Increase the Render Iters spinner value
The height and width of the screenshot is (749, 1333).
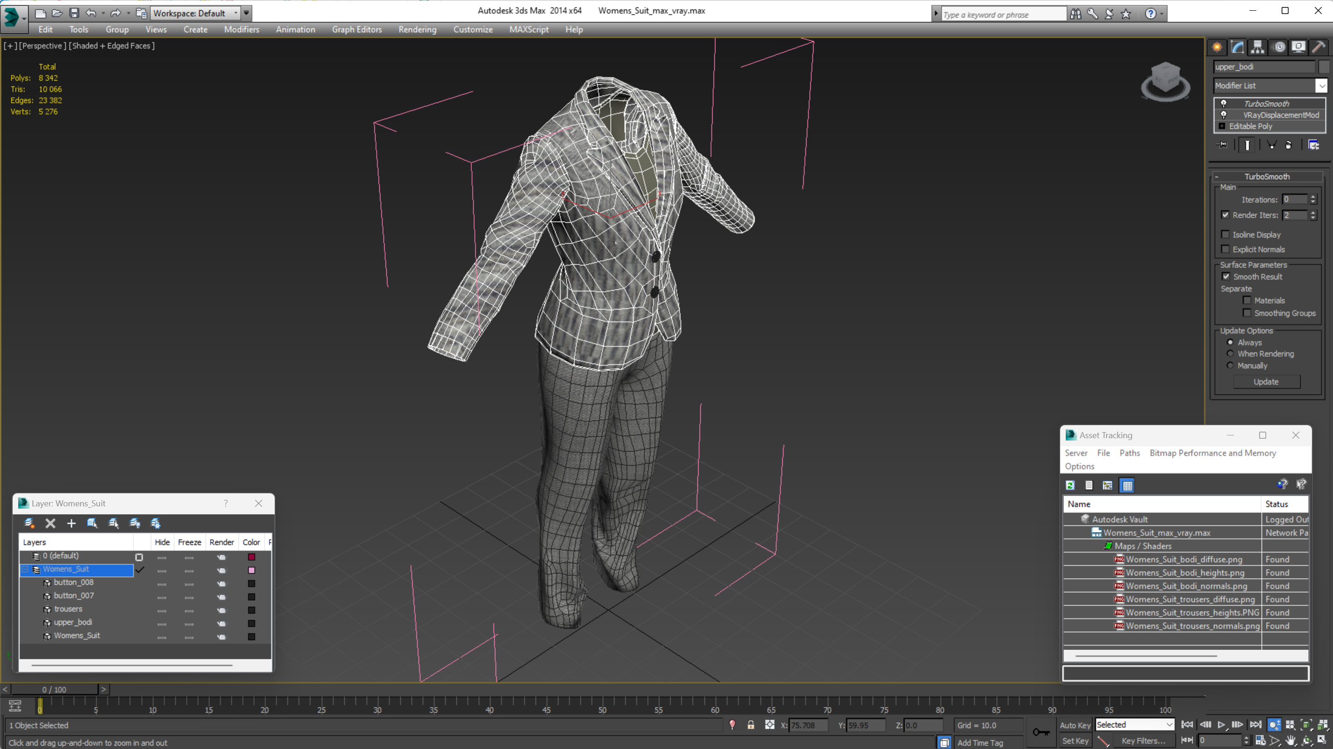click(1313, 212)
